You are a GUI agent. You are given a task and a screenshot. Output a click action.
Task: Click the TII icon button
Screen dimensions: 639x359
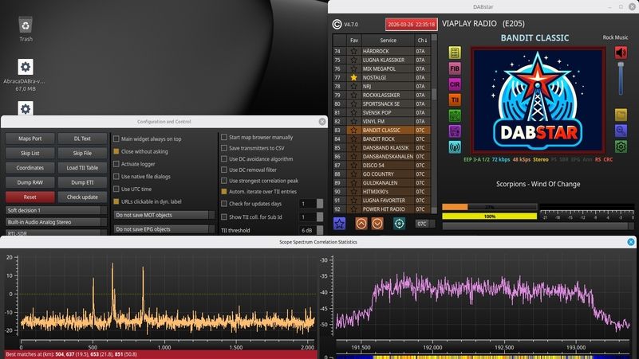pos(455,100)
